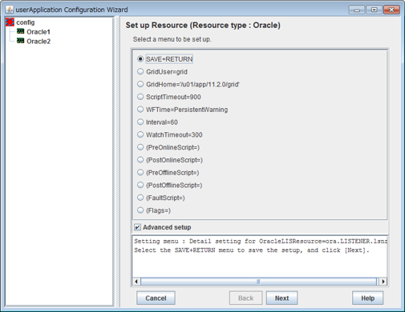Click the Oracle2 resource icon
The image size is (405, 312).
[x=20, y=41]
